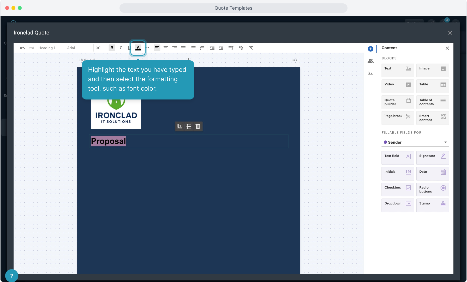Image resolution: width=467 pixels, height=282 pixels.
Task: Open the variables panel icon
Action: [x=370, y=73]
